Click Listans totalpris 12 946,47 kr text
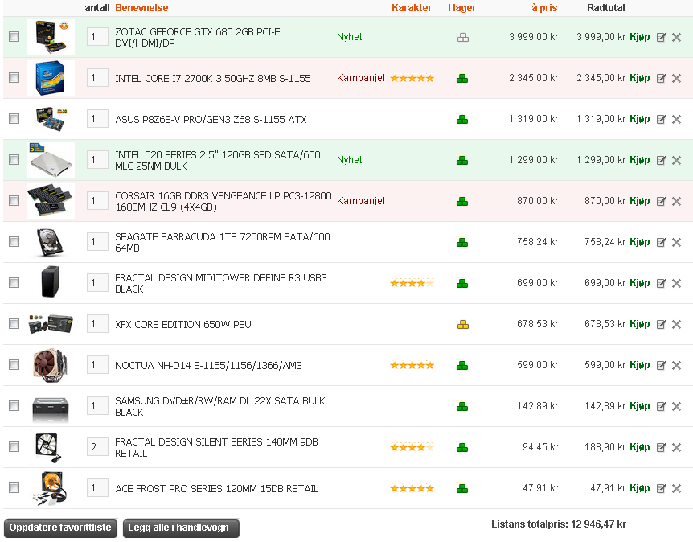The width and height of the screenshot is (693, 542). coord(559,524)
